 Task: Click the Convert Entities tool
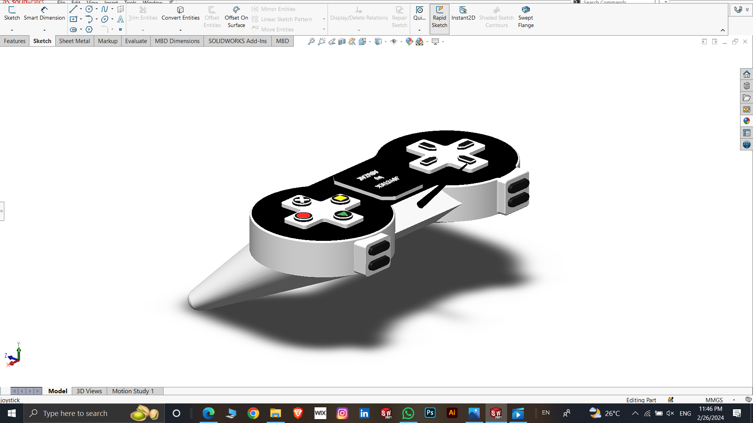point(180,13)
